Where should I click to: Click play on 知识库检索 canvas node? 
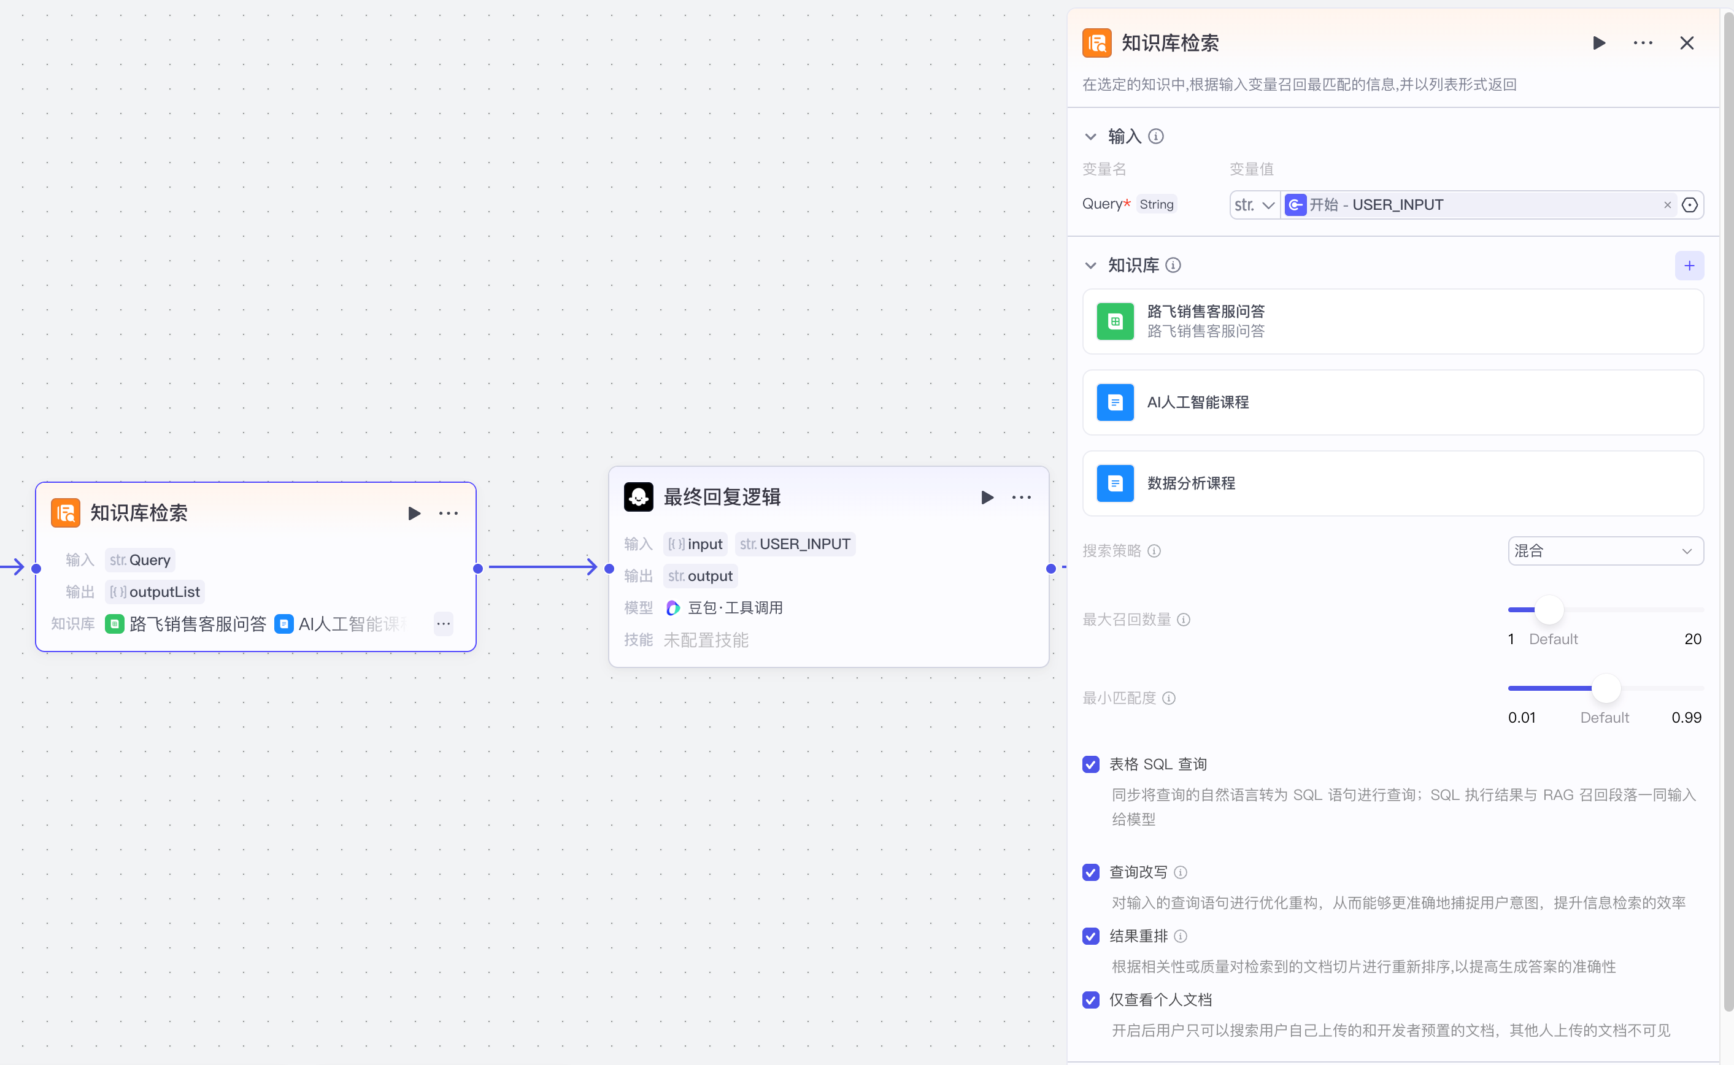(414, 513)
